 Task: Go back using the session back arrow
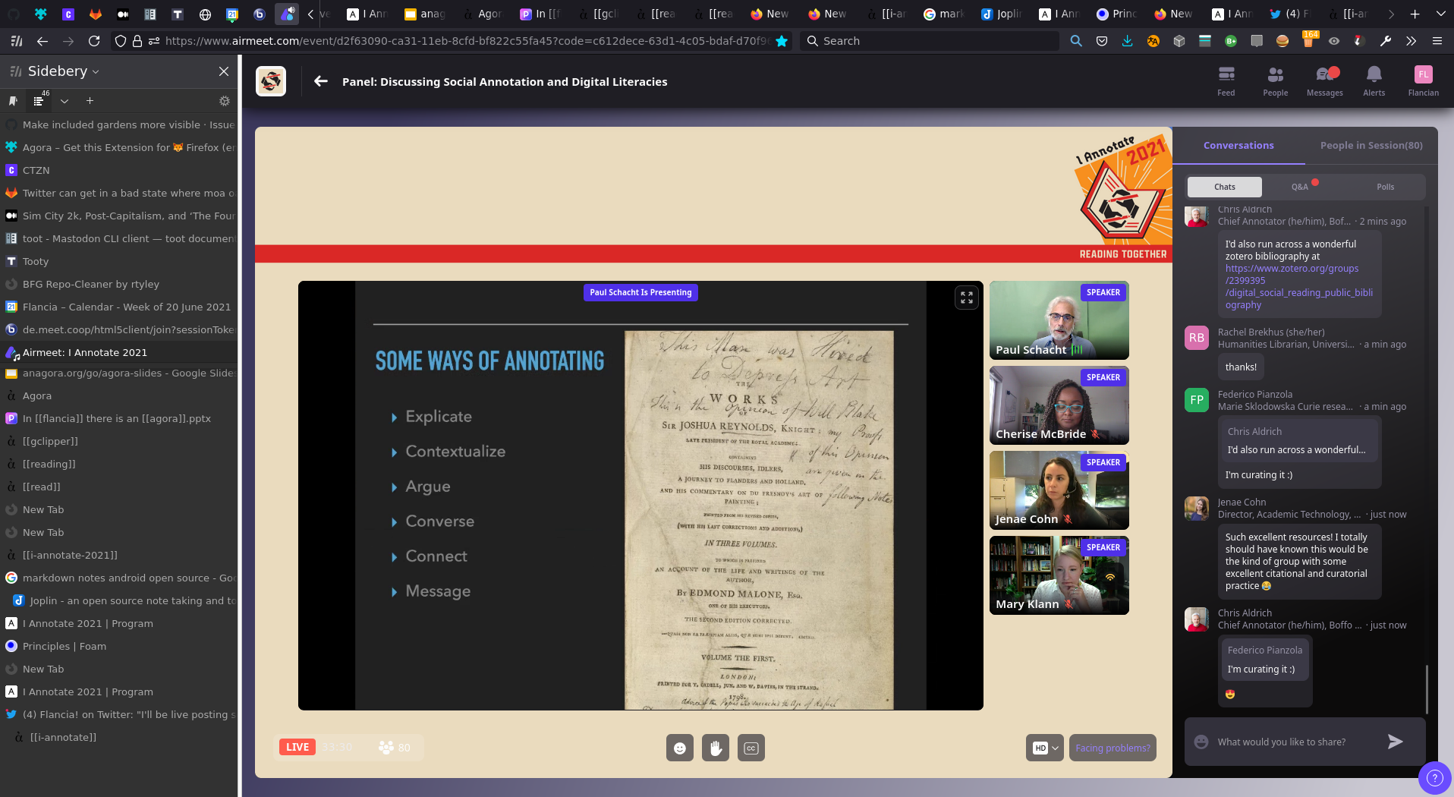pos(321,81)
